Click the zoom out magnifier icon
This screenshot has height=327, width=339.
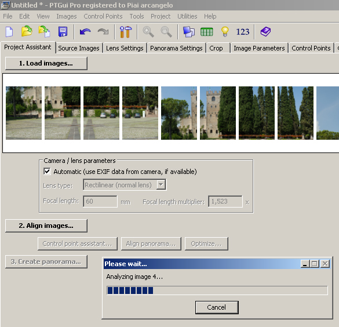pyautogui.click(x=166, y=32)
